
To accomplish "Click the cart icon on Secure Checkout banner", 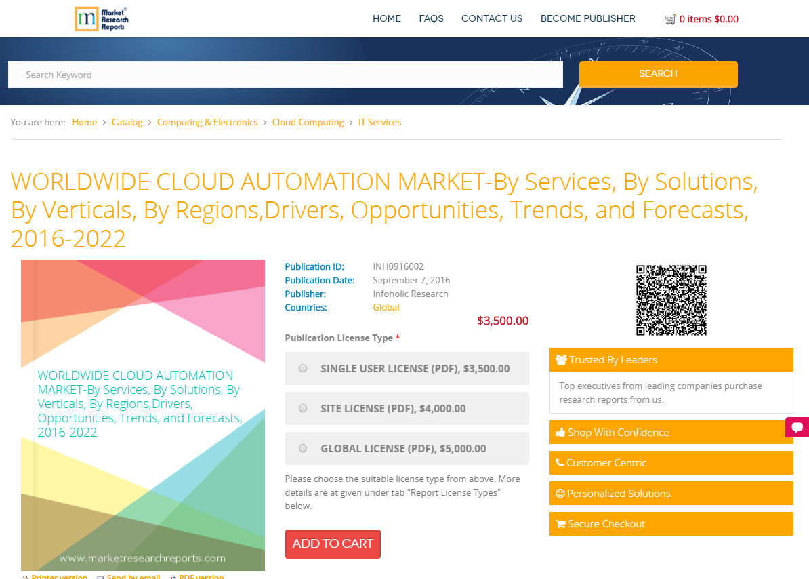I will [x=560, y=523].
